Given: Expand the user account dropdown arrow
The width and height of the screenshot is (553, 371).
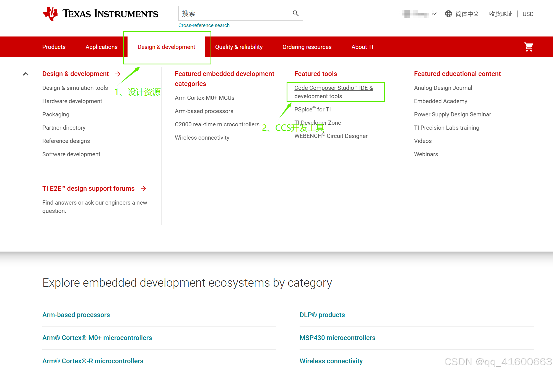Looking at the screenshot, I should [x=435, y=14].
